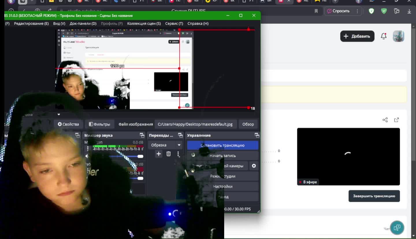Screen dimensions: 416x239
Task: Open microphone channel options three-dot menu
Action: [x=88, y=149]
